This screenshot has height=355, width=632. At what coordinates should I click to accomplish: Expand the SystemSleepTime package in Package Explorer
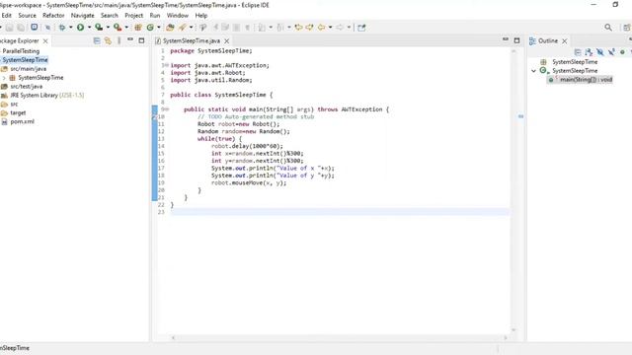click(4, 78)
